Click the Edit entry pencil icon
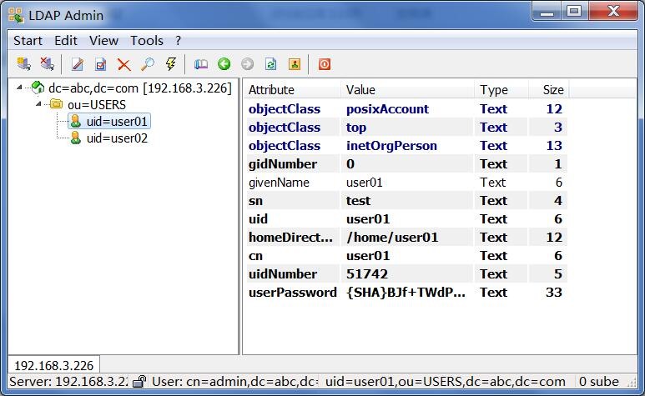Screen dimensions: 645x396 point(78,64)
